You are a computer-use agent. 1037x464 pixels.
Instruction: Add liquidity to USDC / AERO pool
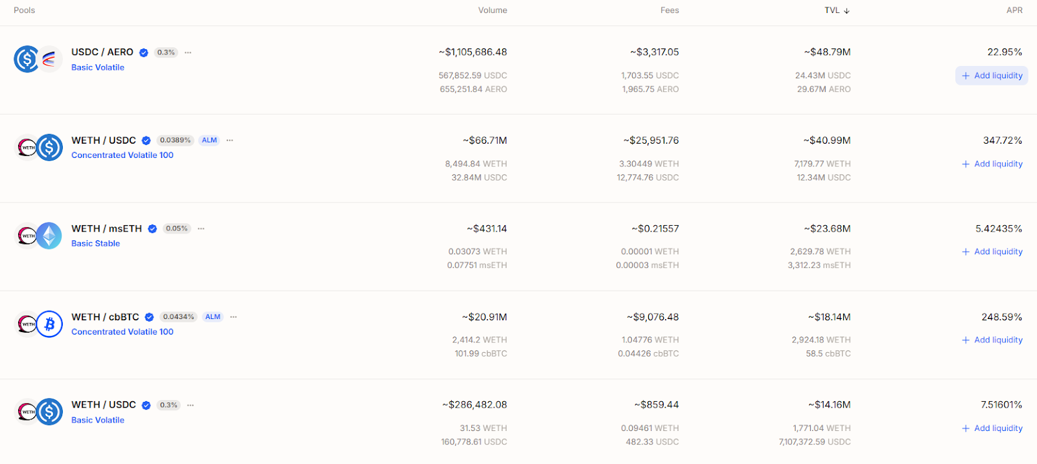click(992, 76)
